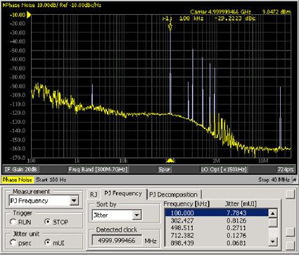Switch to the RJ tab
Screen dimensions: 299x255
click(x=94, y=194)
